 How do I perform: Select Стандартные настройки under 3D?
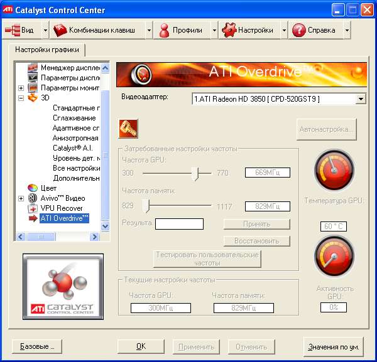pos(76,108)
